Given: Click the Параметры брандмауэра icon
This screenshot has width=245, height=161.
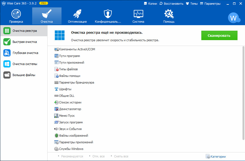Looking at the screenshot, I should point(56,82).
